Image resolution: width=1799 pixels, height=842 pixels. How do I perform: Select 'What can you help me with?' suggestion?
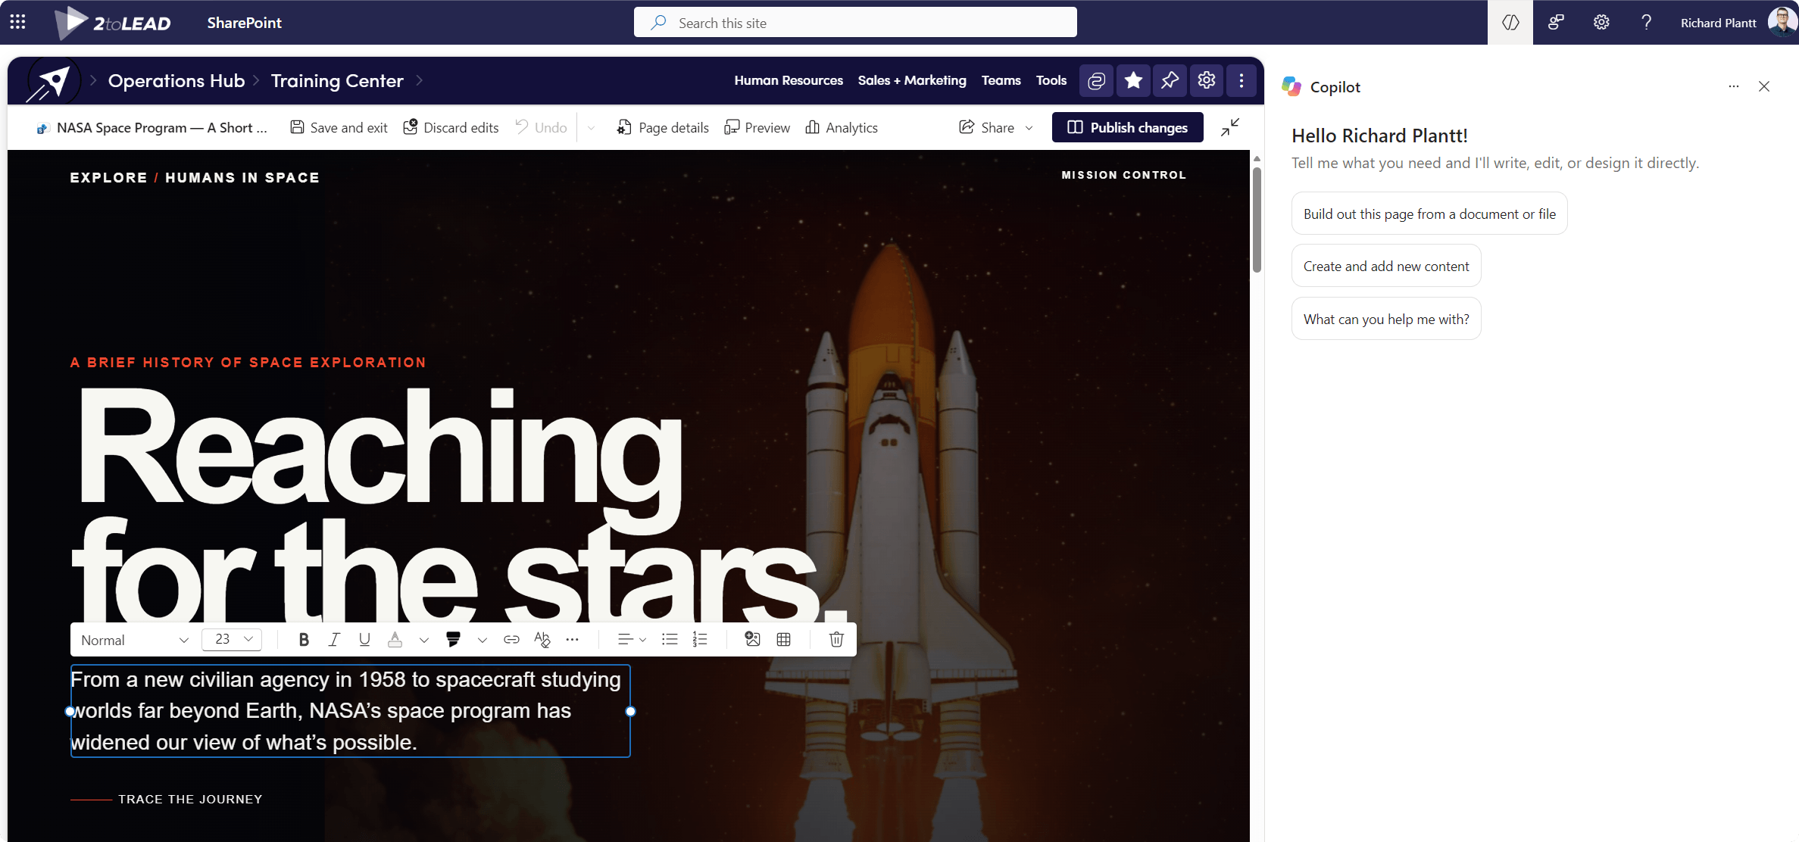[x=1386, y=319]
